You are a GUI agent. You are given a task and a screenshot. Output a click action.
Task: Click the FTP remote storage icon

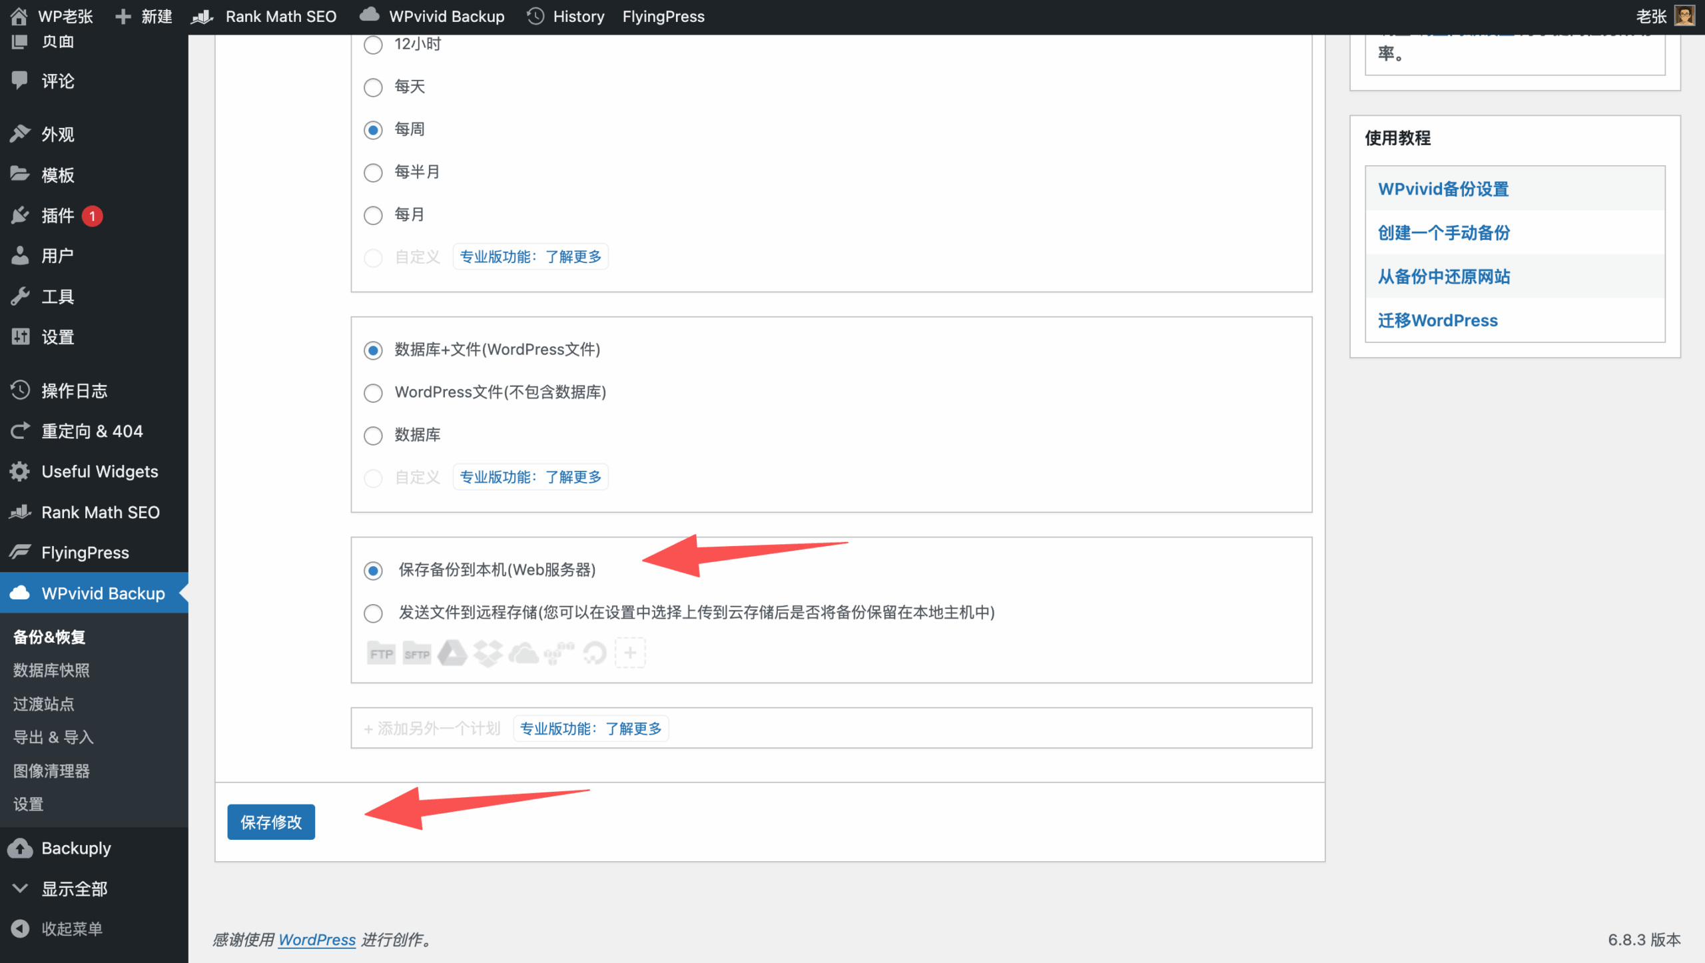click(x=381, y=653)
